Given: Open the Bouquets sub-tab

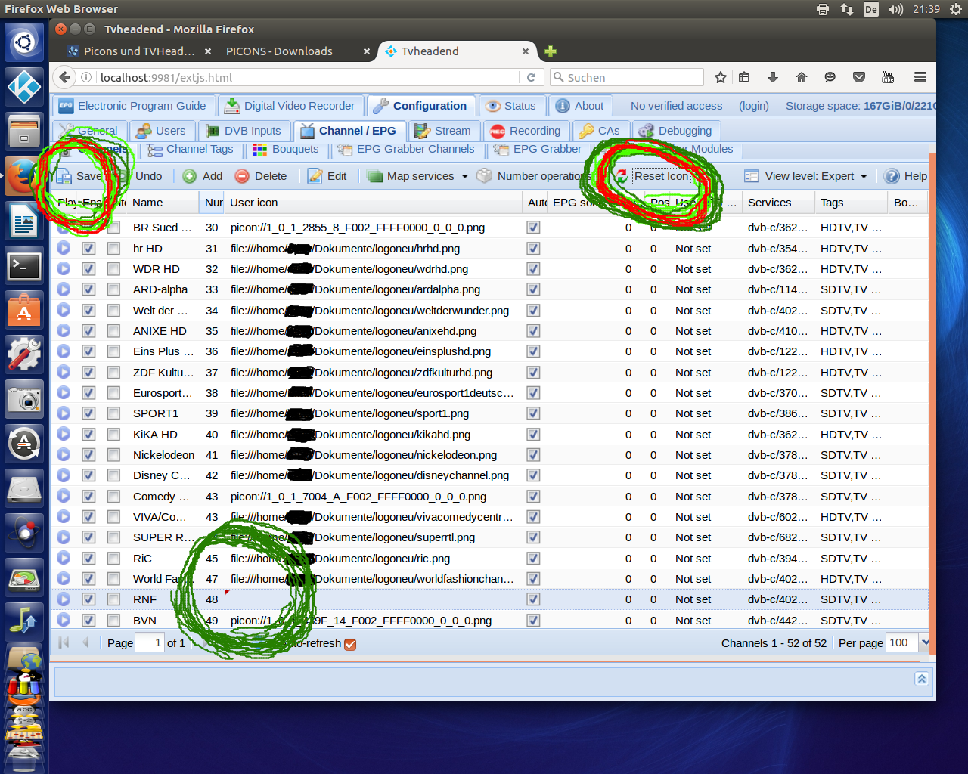Looking at the screenshot, I should 287,150.
